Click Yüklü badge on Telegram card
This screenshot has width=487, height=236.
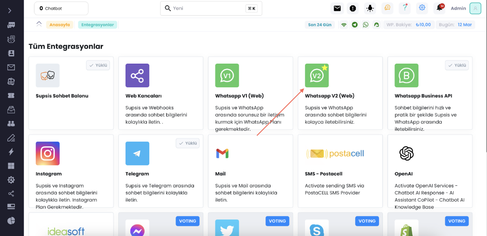pos(187,144)
